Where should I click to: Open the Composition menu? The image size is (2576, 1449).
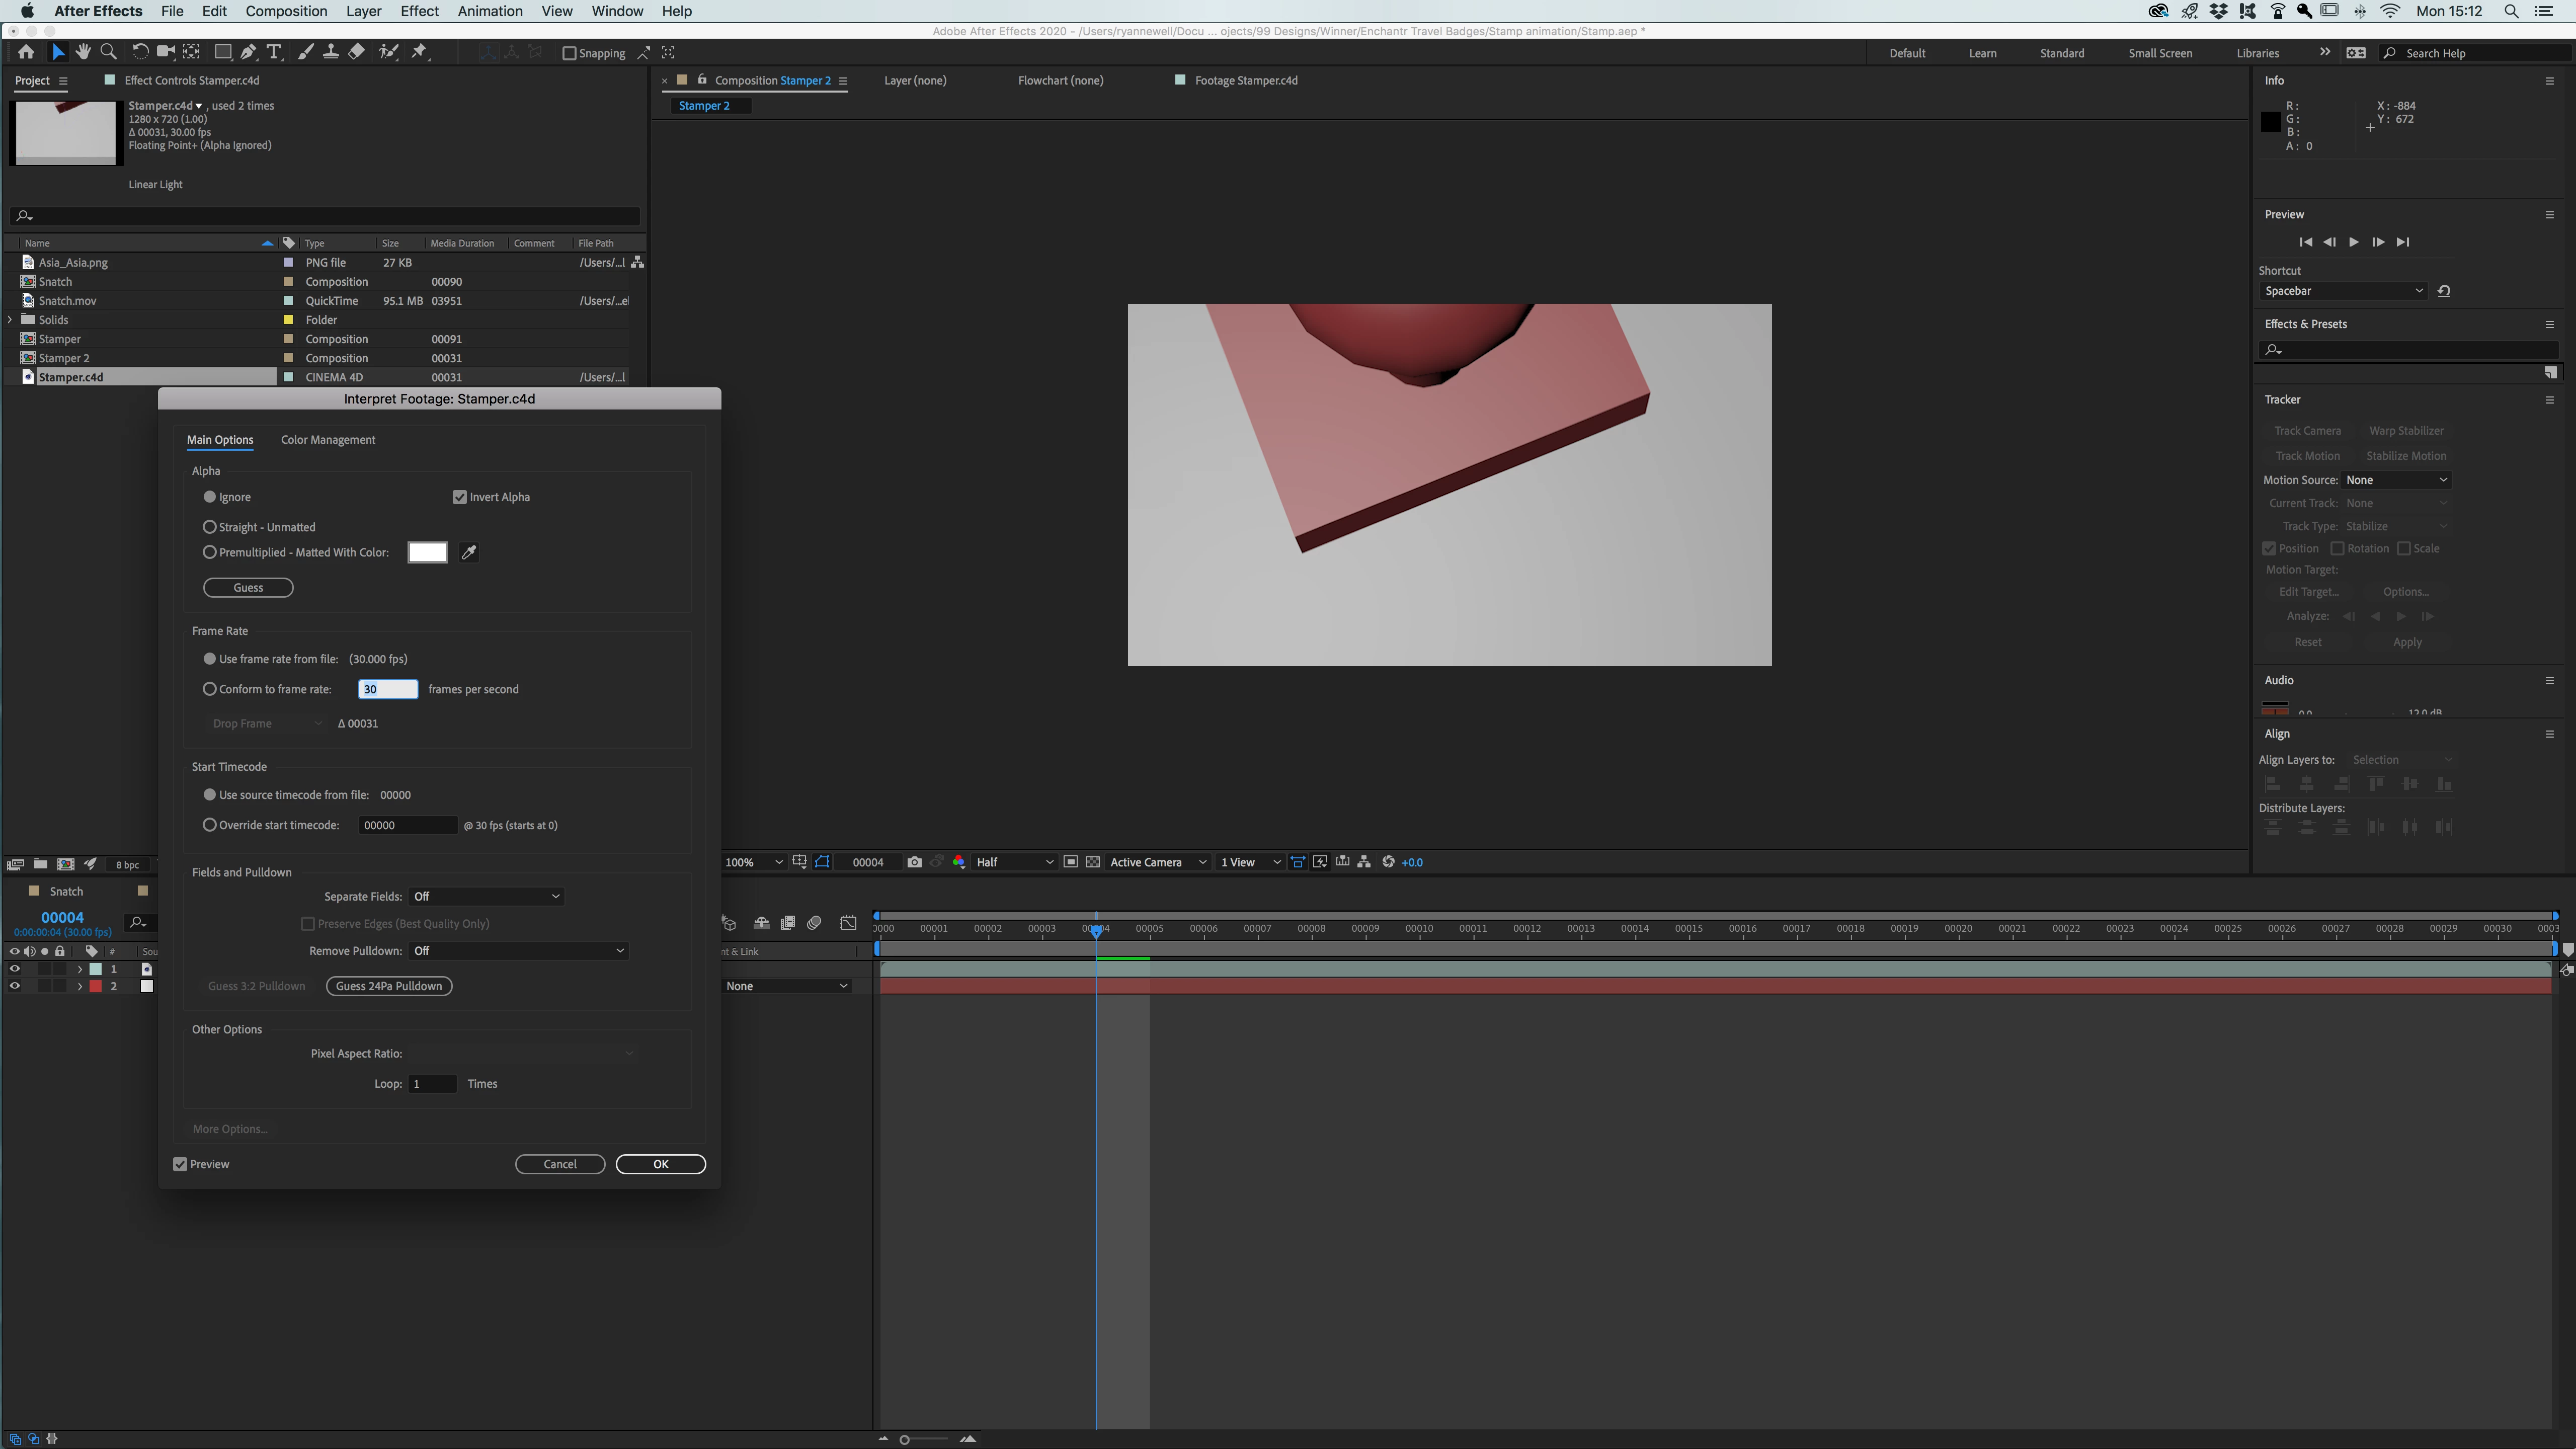(x=286, y=11)
